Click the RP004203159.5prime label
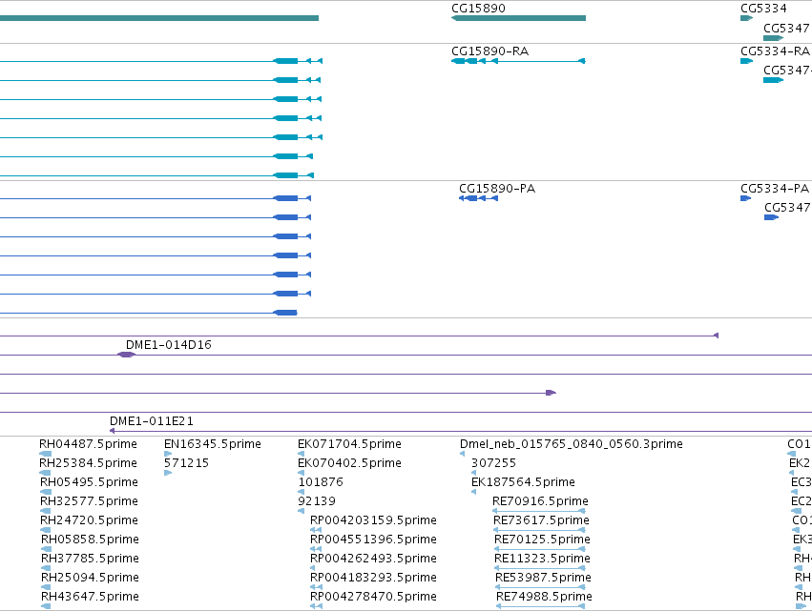The image size is (812, 611). point(373,520)
